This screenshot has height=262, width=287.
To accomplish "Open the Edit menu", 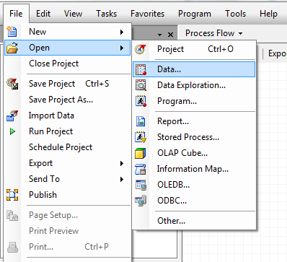I will (43, 14).
